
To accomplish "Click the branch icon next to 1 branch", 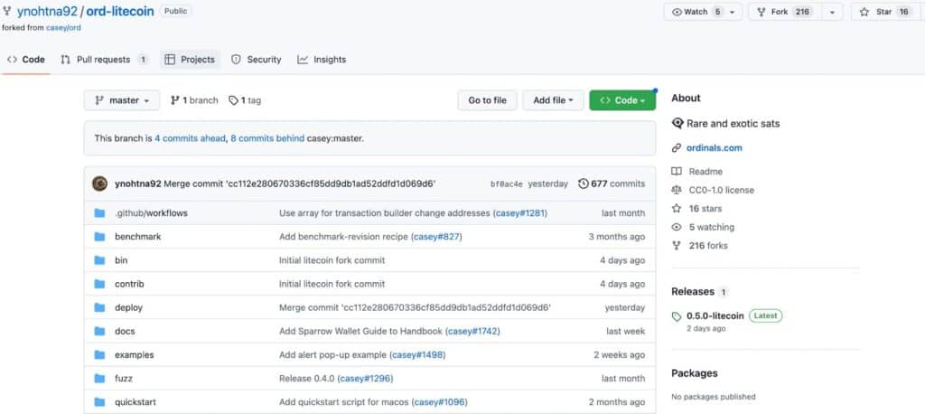I will 175,100.
